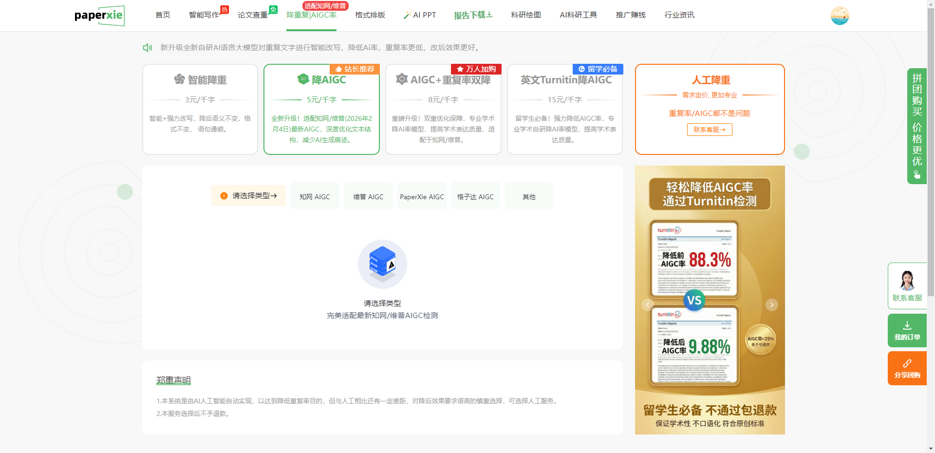Viewport: 935px width, 453px height.
Task: Select the 智能降重 3元/千字 card
Action: [x=200, y=110]
